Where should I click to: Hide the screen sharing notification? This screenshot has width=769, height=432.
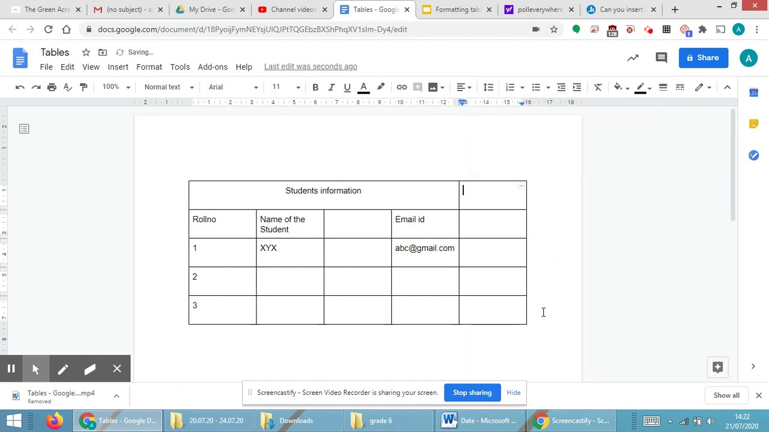(514, 392)
